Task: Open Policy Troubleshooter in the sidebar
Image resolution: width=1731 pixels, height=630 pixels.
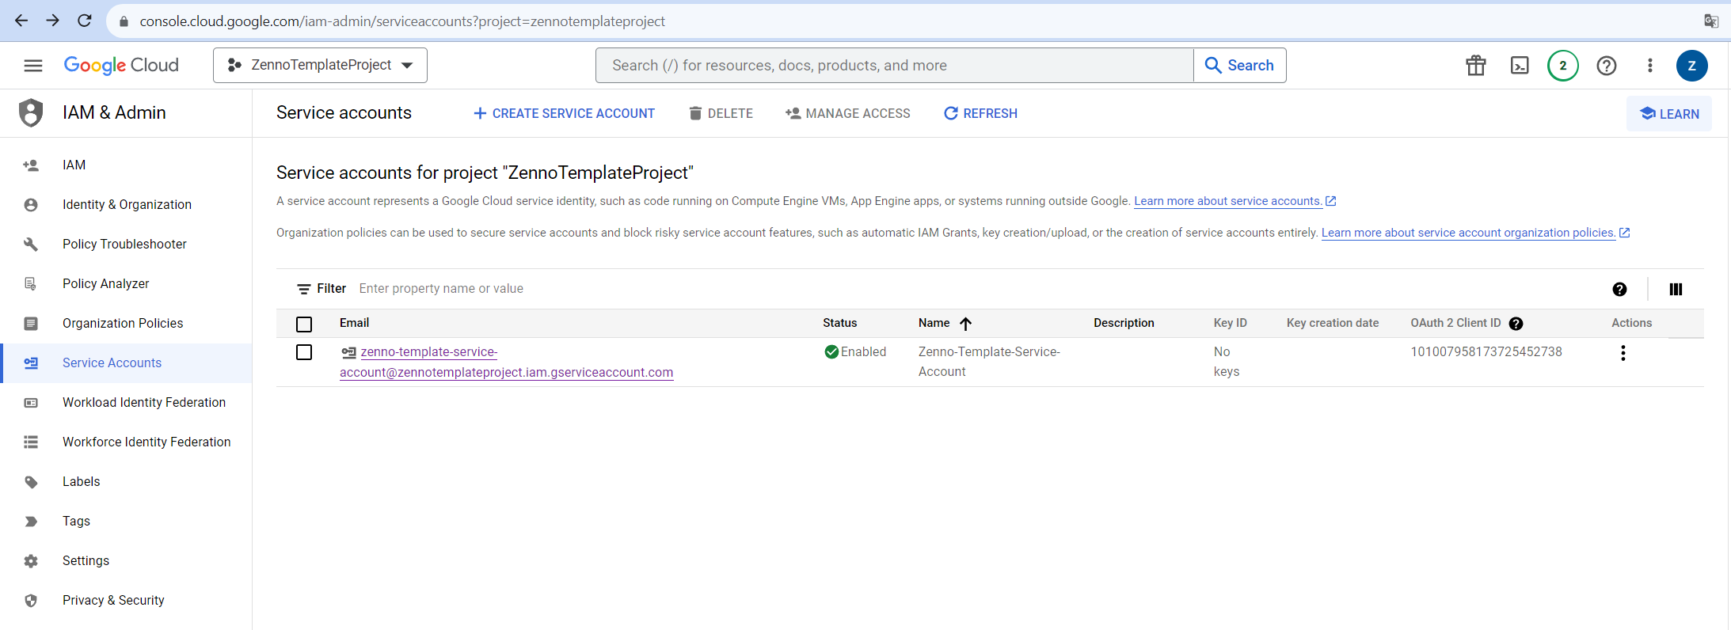Action: pyautogui.click(x=124, y=244)
